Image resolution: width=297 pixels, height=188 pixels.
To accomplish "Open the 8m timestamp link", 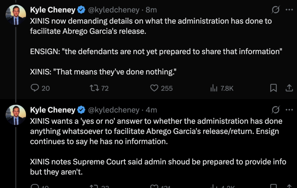I will (x=151, y=10).
